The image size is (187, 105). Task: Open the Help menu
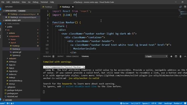click(x=52, y=2)
